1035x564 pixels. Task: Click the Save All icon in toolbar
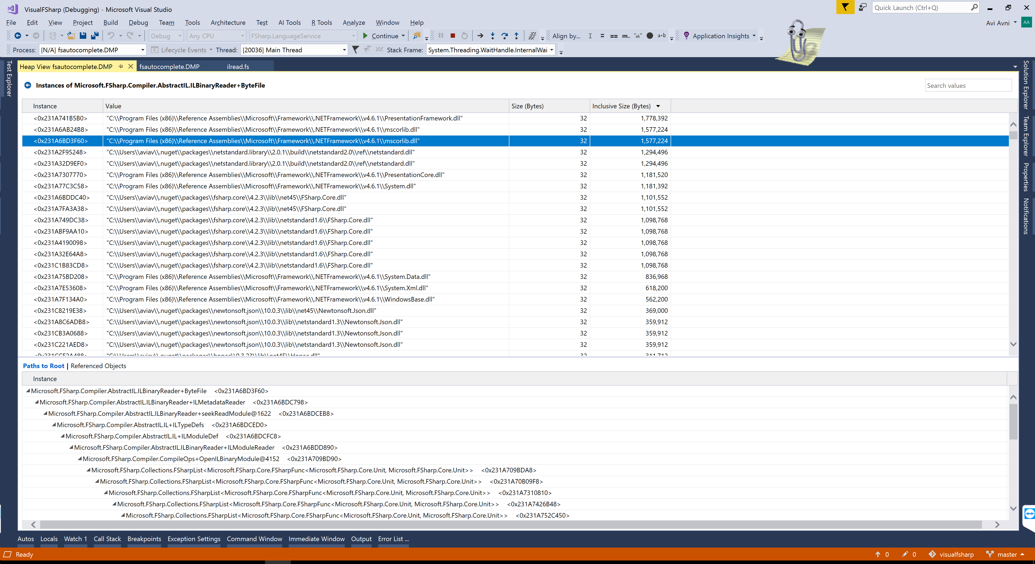[95, 36]
